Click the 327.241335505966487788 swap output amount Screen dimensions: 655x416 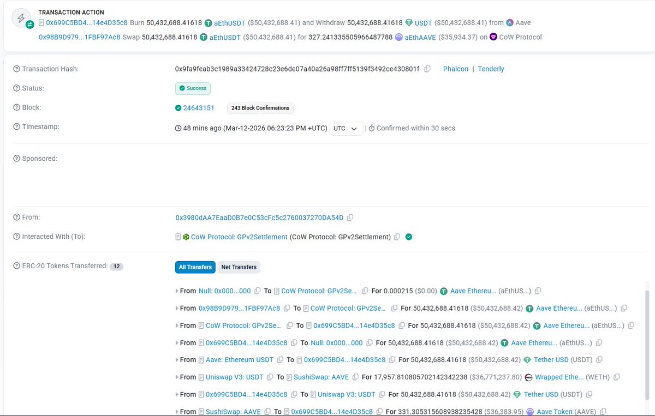click(x=350, y=37)
